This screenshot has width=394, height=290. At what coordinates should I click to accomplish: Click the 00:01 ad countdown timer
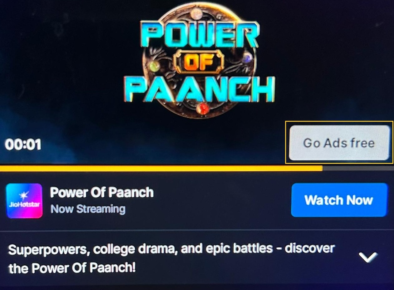pos(23,145)
